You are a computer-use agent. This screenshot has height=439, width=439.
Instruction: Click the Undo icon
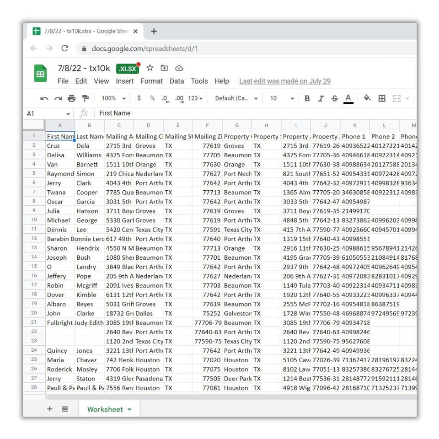point(43,98)
